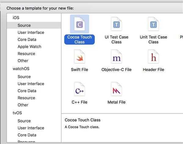Select Other under iOS
This screenshot has width=183, height=144.
[x=23, y=61]
